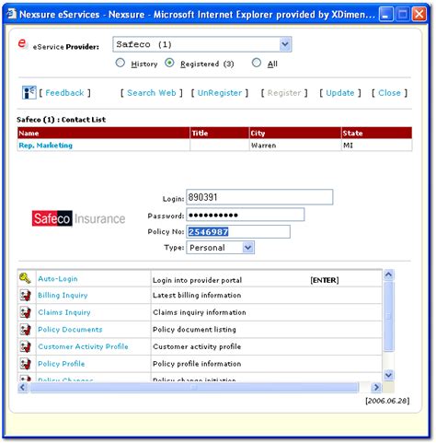Close the Nexsure eServices window

419,14
